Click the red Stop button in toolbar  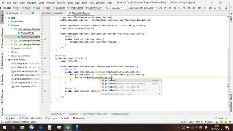(x=194, y=8)
